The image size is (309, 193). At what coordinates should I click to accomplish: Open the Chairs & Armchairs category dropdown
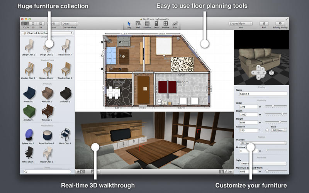click(47, 34)
